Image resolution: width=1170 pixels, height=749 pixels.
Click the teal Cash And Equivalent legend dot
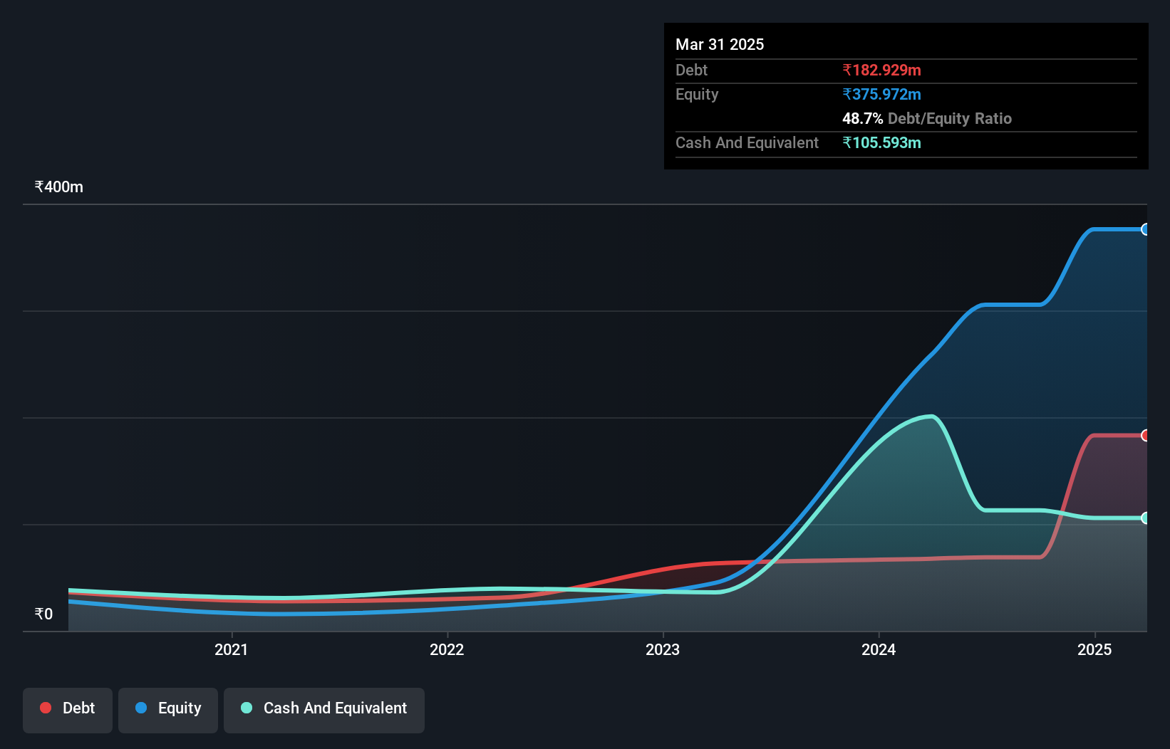click(x=247, y=708)
